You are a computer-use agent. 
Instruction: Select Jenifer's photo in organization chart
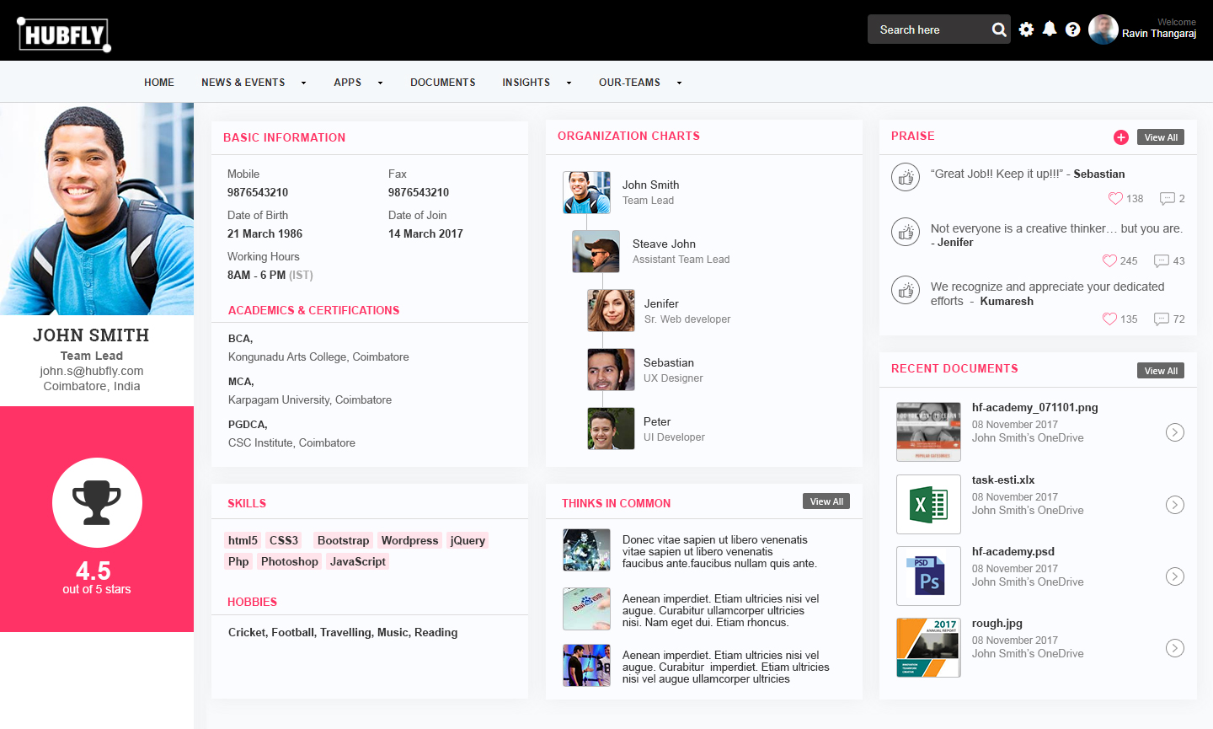coord(611,310)
